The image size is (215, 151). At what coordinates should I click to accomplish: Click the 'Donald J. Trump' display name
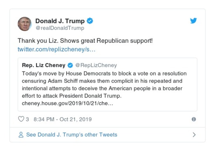60,21
